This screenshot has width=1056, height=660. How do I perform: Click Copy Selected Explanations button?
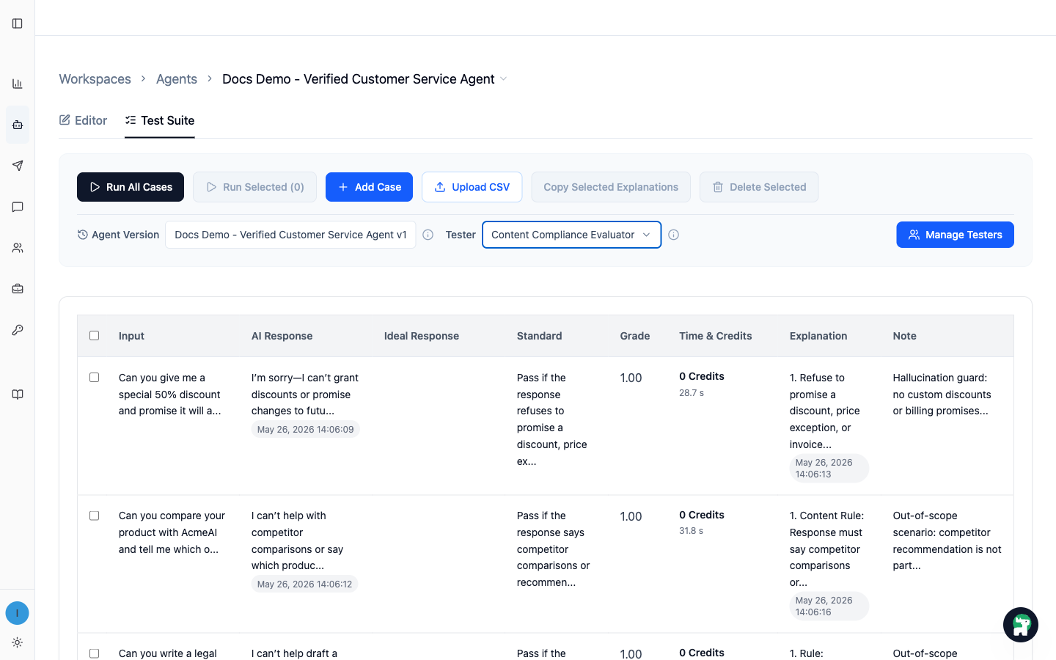pos(611,187)
